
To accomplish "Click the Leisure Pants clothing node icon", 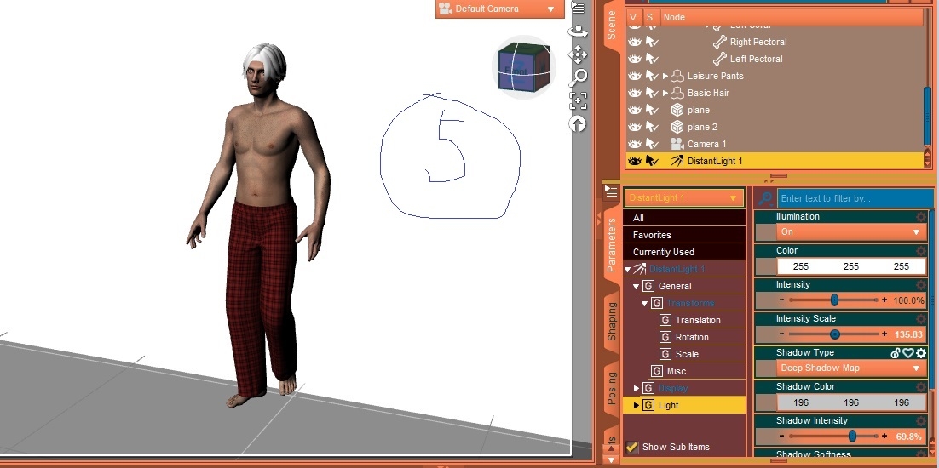I will coord(677,76).
